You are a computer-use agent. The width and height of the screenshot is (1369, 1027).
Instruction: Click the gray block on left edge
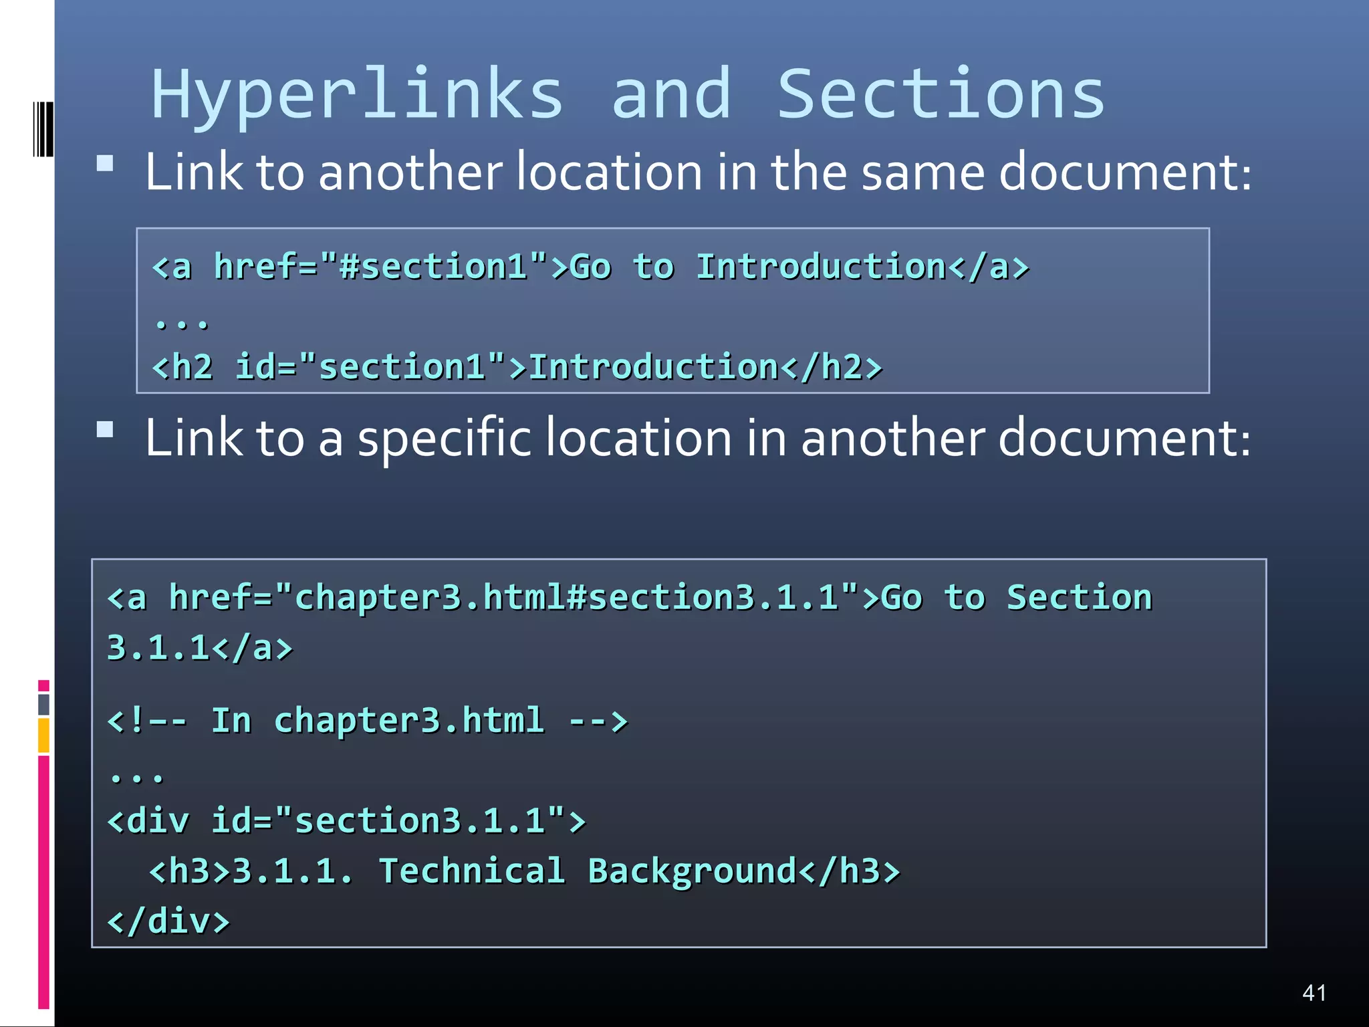coord(43,704)
